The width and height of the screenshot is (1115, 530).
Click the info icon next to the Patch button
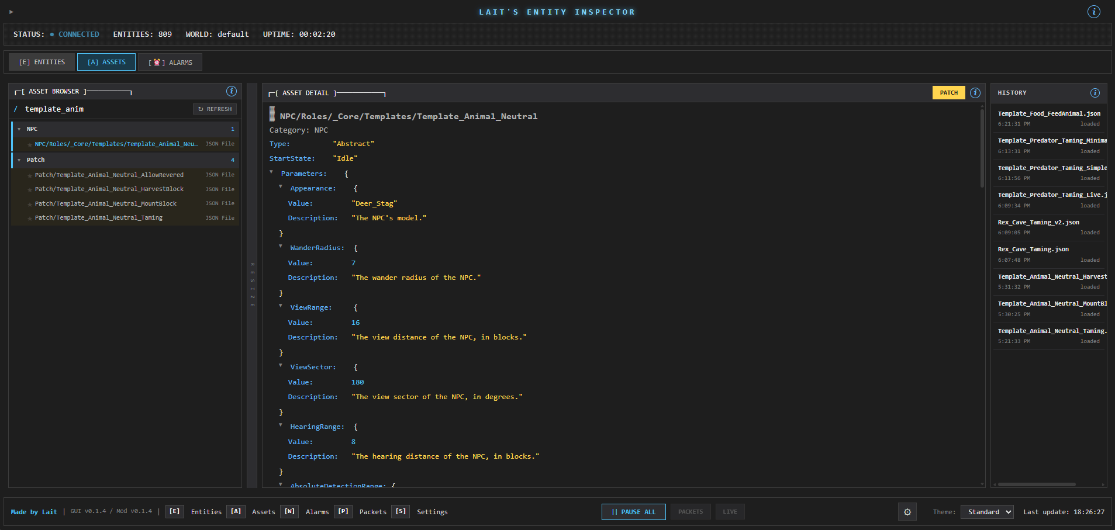point(975,92)
